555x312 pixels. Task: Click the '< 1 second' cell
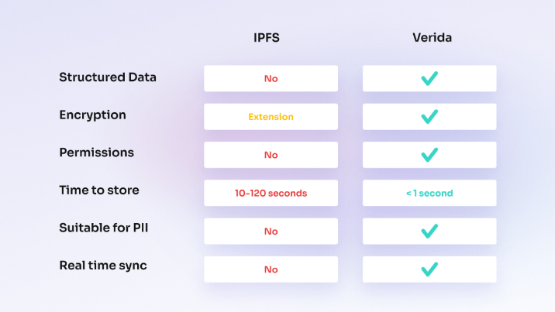(x=429, y=193)
